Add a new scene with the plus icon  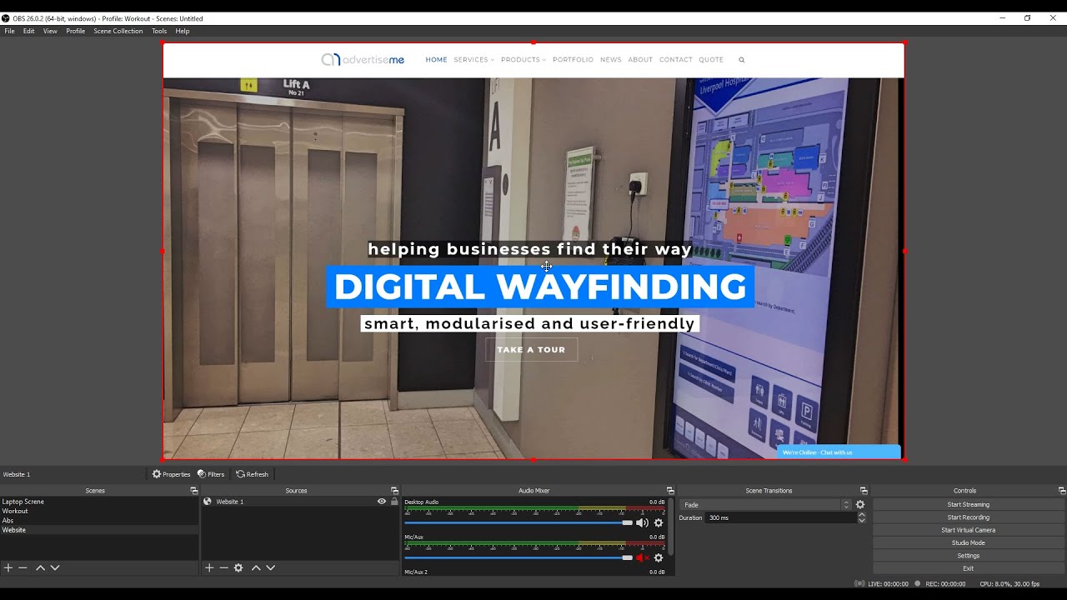click(8, 567)
